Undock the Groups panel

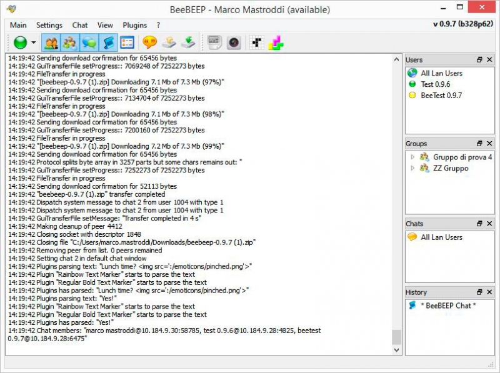click(479, 144)
